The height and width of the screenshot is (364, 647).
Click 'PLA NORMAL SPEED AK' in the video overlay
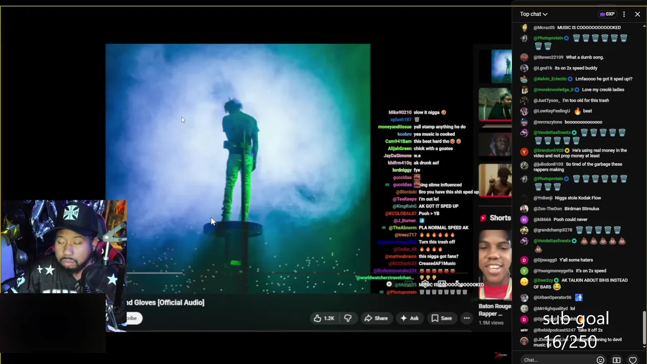[443, 227]
